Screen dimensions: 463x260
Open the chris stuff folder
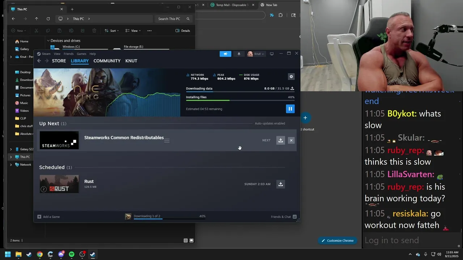click(24, 126)
